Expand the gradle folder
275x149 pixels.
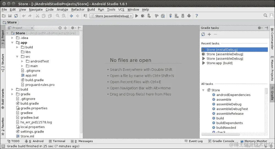tap(12, 94)
